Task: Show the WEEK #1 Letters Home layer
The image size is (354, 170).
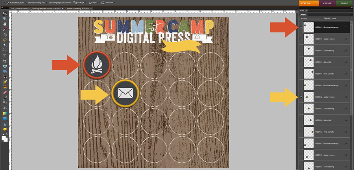Action: click(x=301, y=39)
